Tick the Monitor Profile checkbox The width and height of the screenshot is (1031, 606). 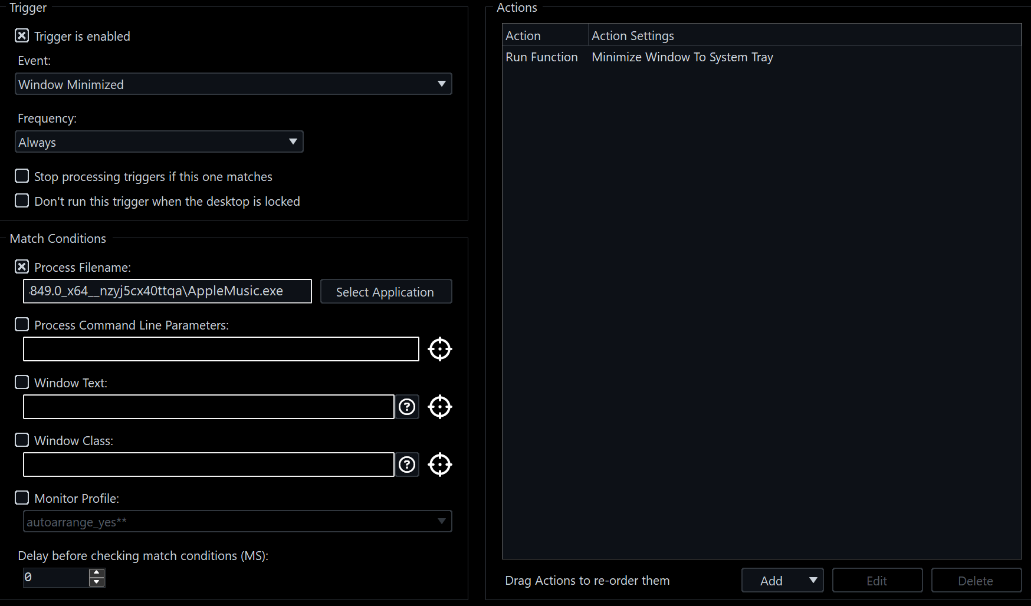pyautogui.click(x=22, y=498)
